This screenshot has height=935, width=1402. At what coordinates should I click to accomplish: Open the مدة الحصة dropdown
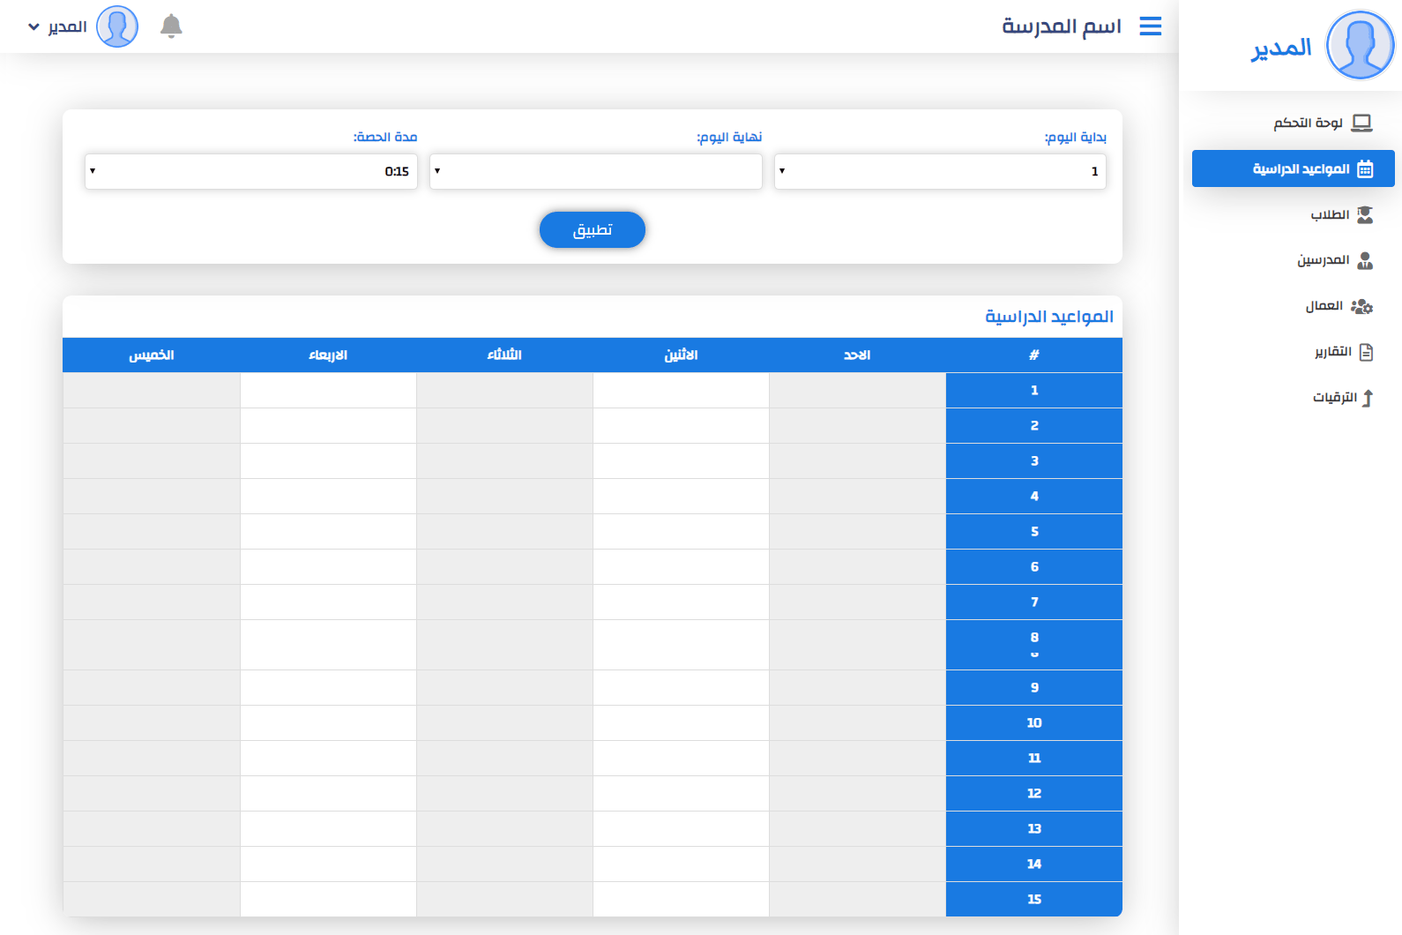coord(251,171)
